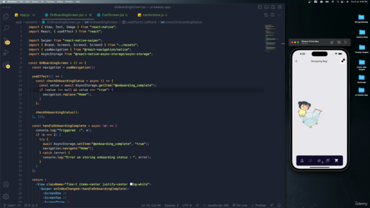The image size is (370, 208).
Task: Click the notifications bell in status bar
Action: (x=279, y=206)
